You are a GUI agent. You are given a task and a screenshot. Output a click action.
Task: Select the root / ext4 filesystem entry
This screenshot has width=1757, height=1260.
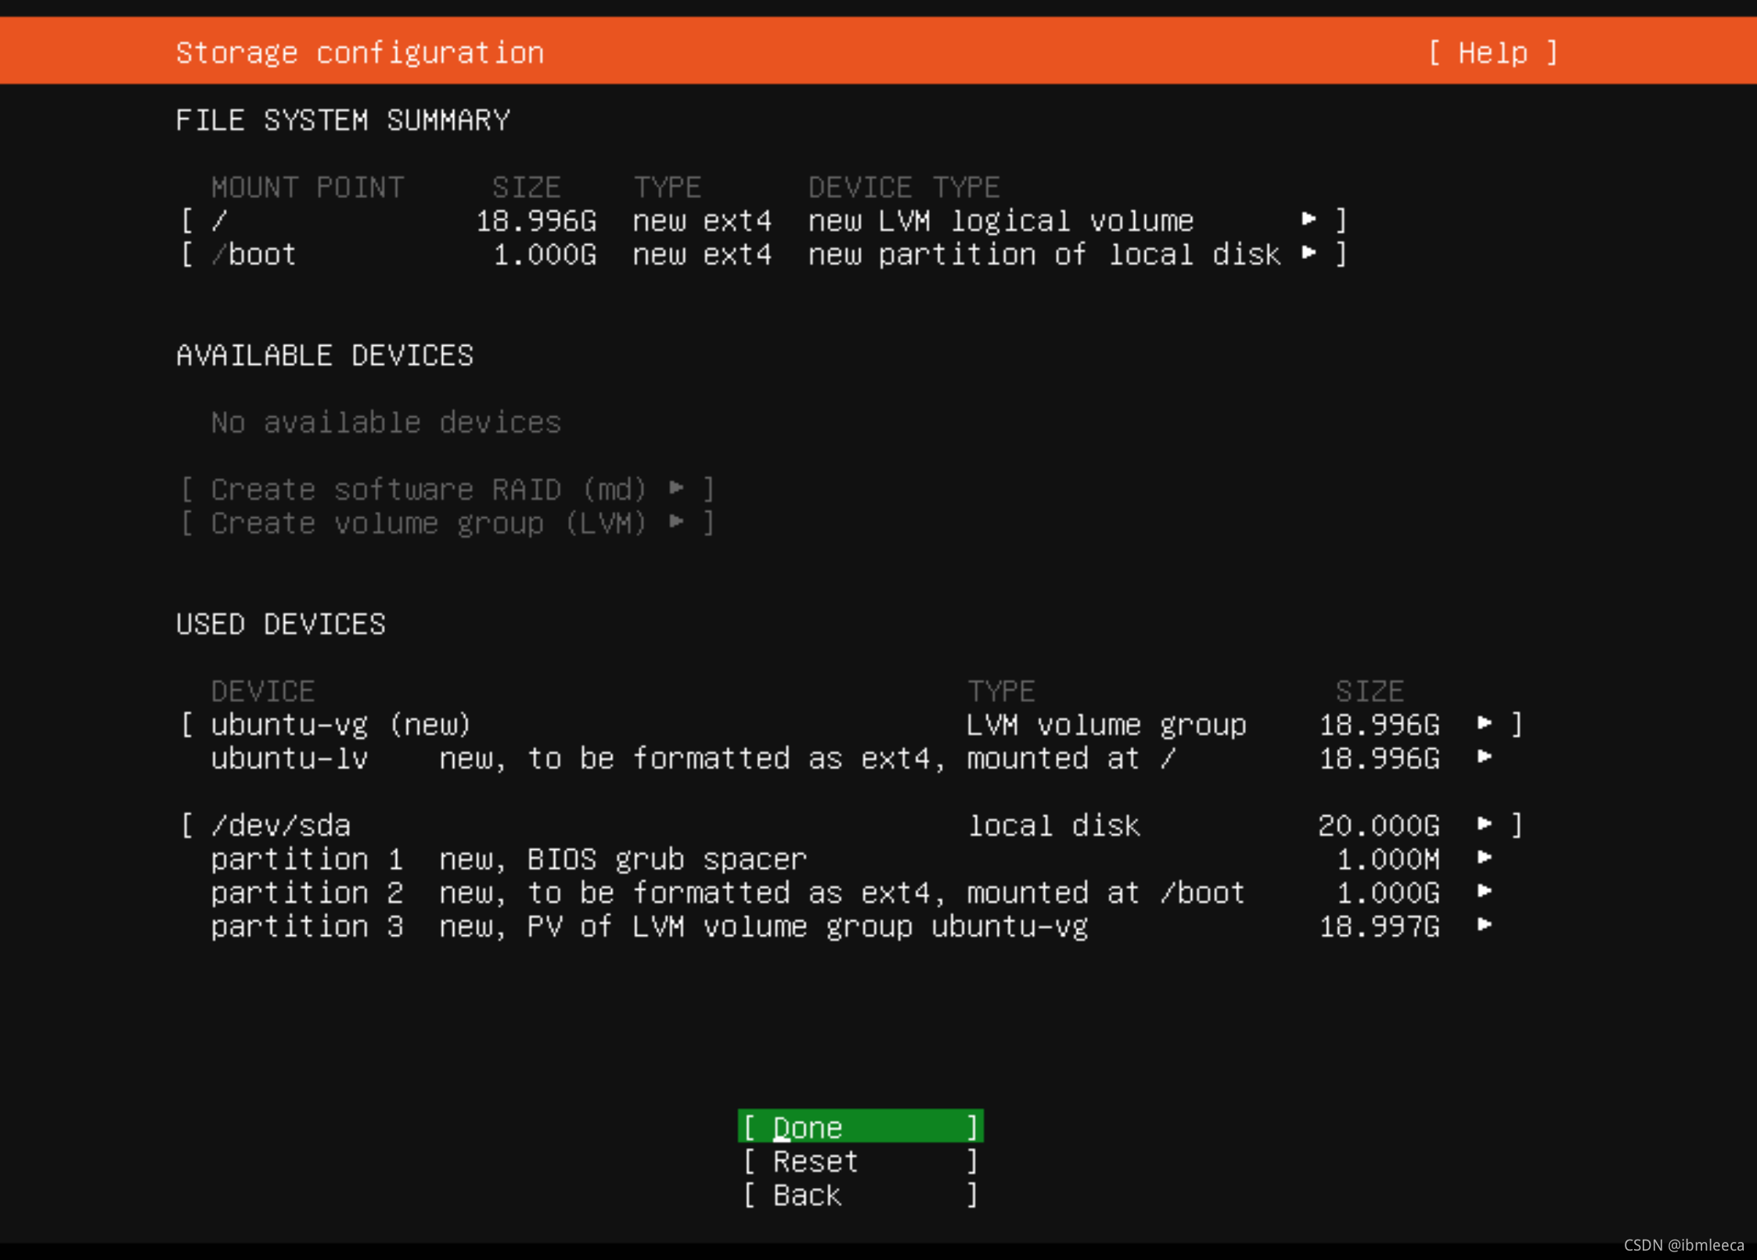pos(700,221)
